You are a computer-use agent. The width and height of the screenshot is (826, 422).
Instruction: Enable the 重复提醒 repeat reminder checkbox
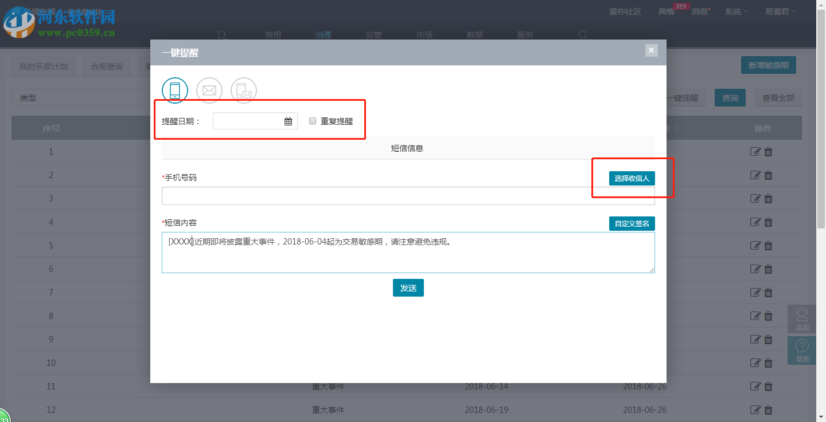point(312,120)
